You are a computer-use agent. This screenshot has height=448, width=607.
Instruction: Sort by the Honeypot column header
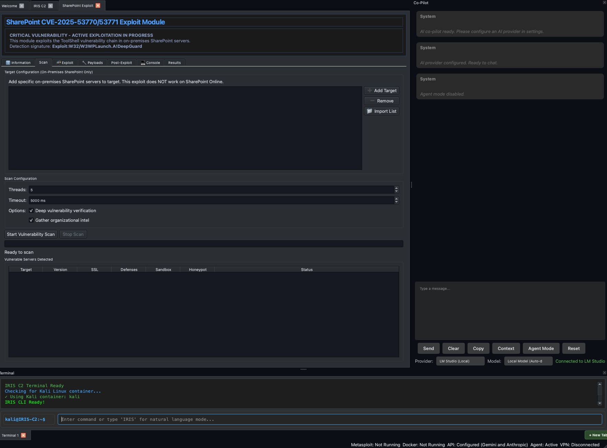(198, 270)
